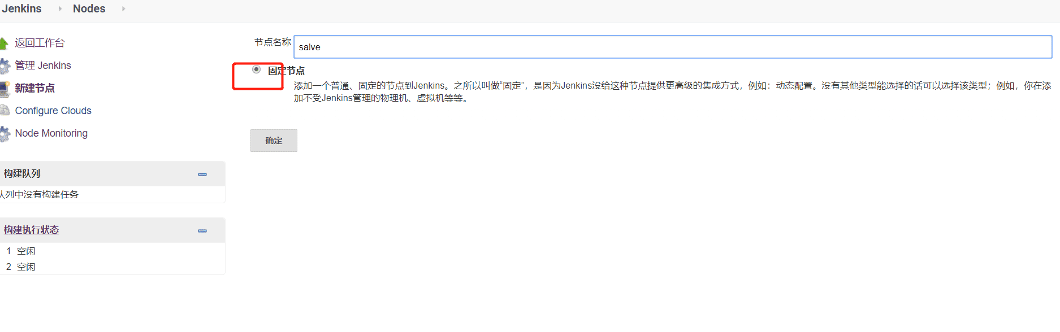Open the breadcrumb arrow after Jenkins
1060x332 pixels.
point(60,9)
